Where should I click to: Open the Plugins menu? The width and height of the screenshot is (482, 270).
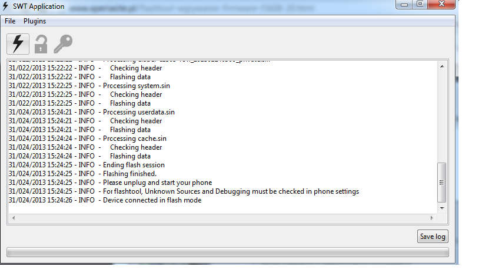(x=35, y=21)
